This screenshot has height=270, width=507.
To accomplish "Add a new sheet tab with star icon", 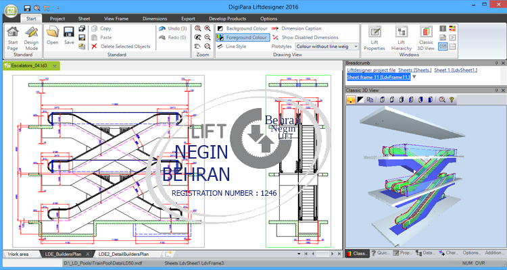I will tap(168, 254).
